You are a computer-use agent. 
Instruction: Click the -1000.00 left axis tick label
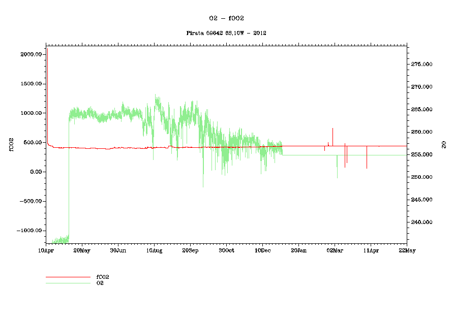(x=29, y=231)
